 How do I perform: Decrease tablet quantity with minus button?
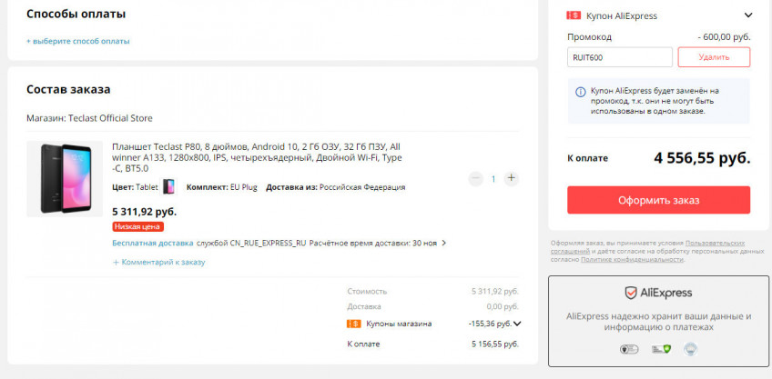(475, 178)
